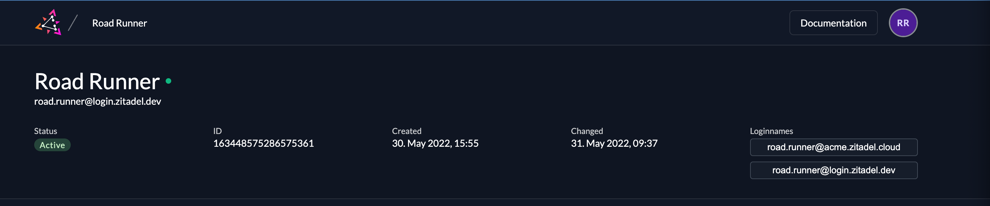Copy the road.runner@acme.zitadel.cloud loginname
The height and width of the screenshot is (206, 990).
[x=833, y=147]
